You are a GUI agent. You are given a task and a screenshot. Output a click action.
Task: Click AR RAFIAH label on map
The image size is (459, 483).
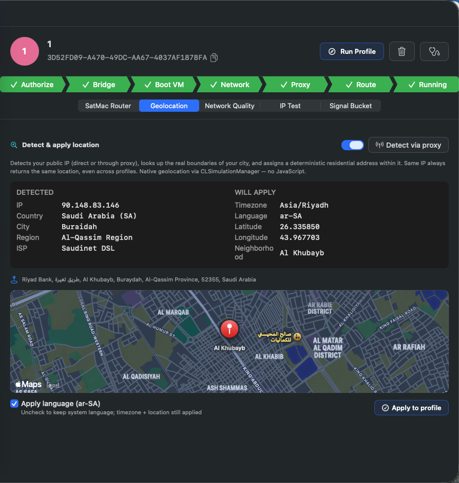[x=409, y=347]
